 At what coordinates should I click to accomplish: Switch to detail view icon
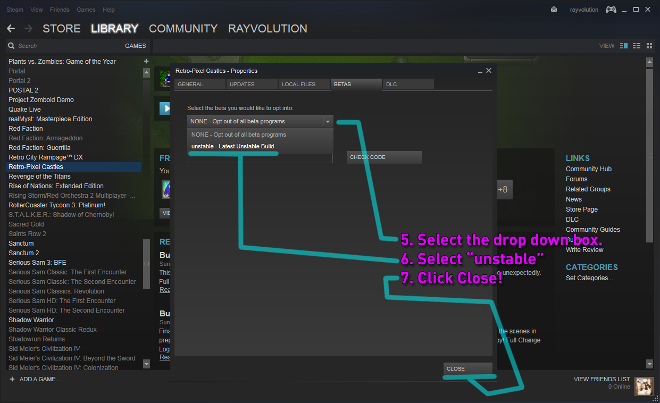pos(624,46)
